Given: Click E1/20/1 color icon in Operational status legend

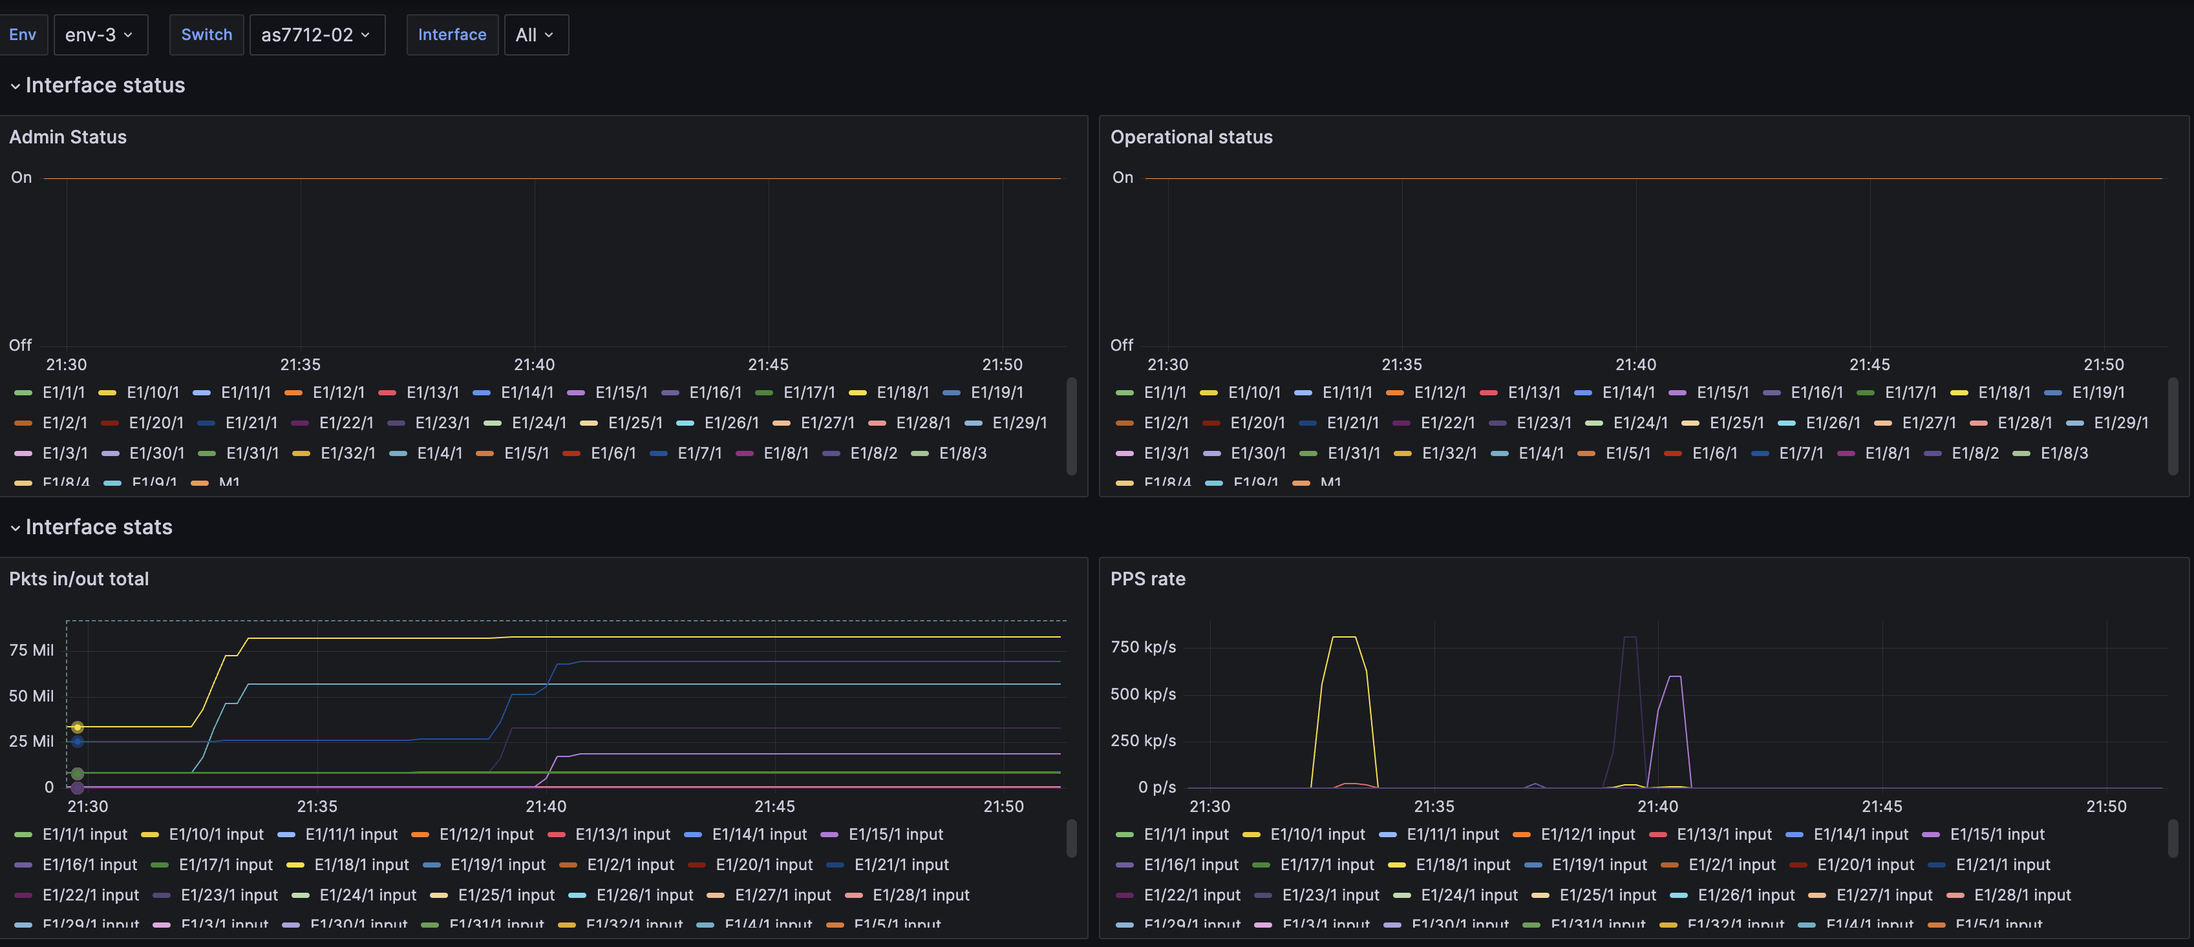Looking at the screenshot, I should click(1210, 423).
